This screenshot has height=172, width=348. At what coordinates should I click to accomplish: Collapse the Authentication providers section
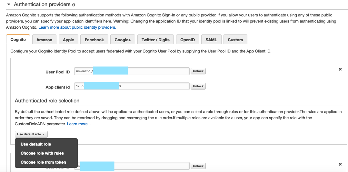tap(9, 5)
